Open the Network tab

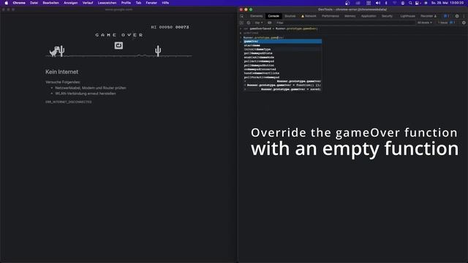(309, 16)
